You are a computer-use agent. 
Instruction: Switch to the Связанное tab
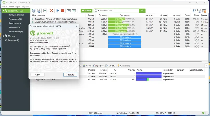[x=123, y=66]
